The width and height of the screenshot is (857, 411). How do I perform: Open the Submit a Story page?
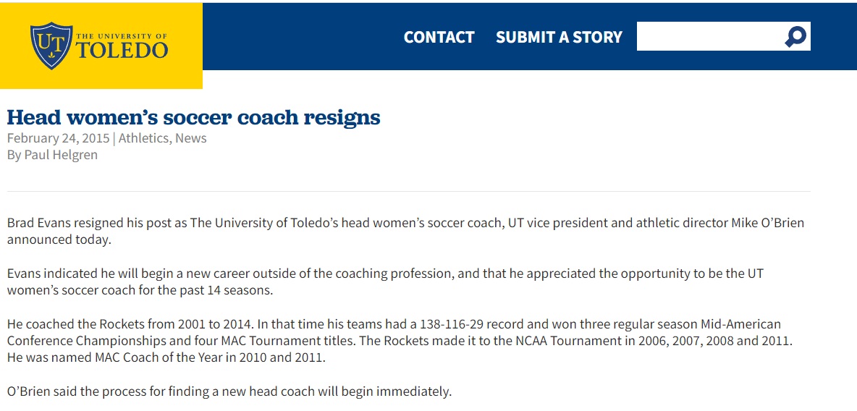[x=559, y=37]
